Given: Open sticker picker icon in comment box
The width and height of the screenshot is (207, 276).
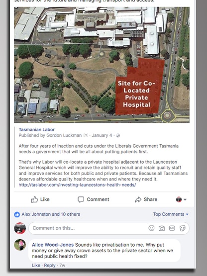Looking at the screenshot, I should pyautogui.click(x=182, y=228).
